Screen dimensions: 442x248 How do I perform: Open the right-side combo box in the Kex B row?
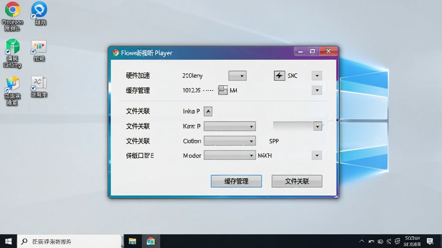[x=297, y=126]
